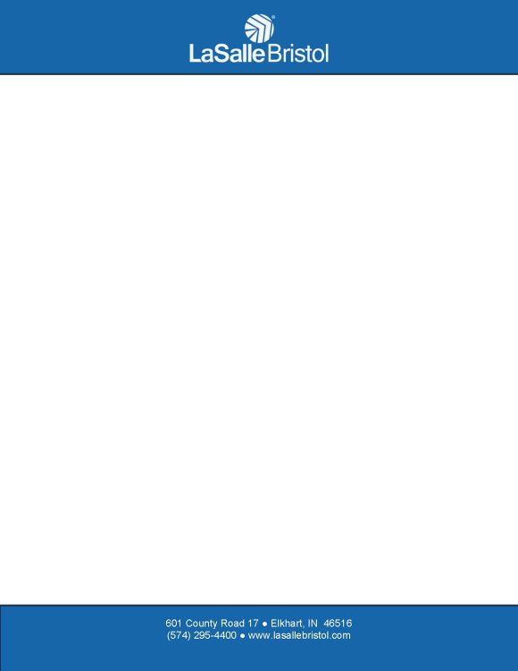Click the "(574)" area code
The height and width of the screenshot is (671, 518).
point(179,635)
